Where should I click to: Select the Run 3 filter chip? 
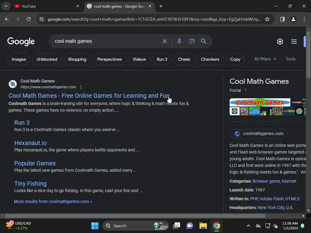click(162, 59)
